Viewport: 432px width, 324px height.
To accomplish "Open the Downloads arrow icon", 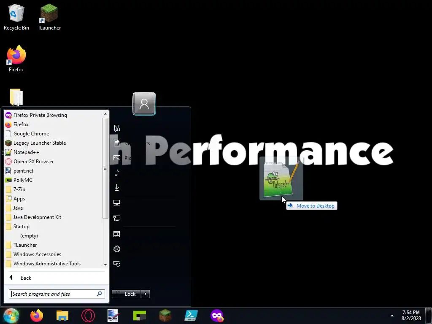I will [x=117, y=188].
